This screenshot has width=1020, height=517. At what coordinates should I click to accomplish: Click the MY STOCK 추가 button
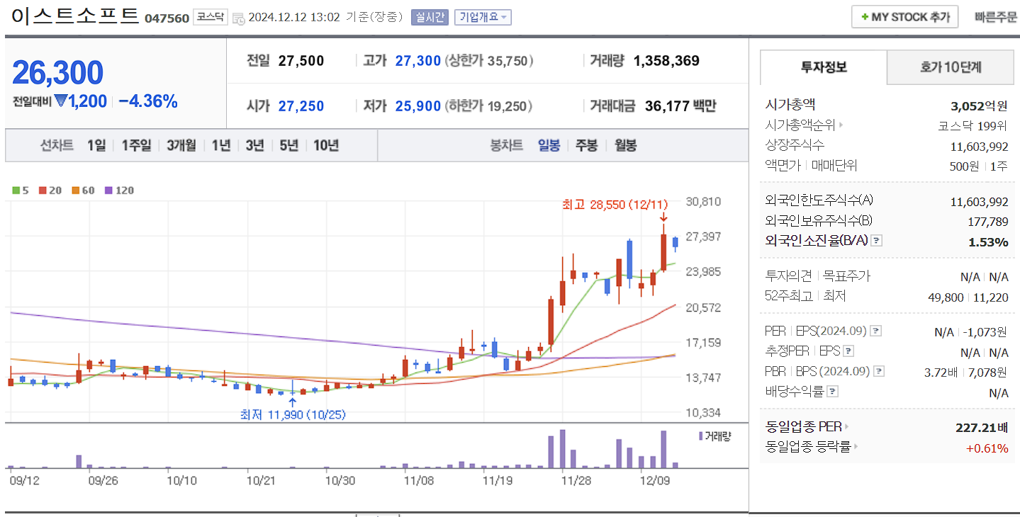904,16
